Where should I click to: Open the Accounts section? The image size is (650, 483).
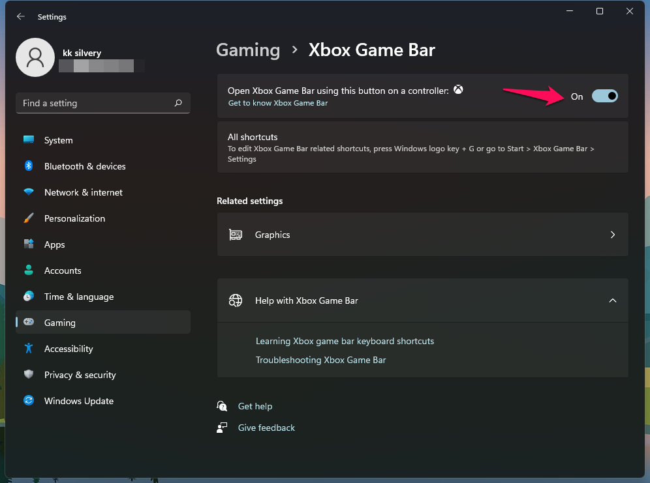pos(103,271)
